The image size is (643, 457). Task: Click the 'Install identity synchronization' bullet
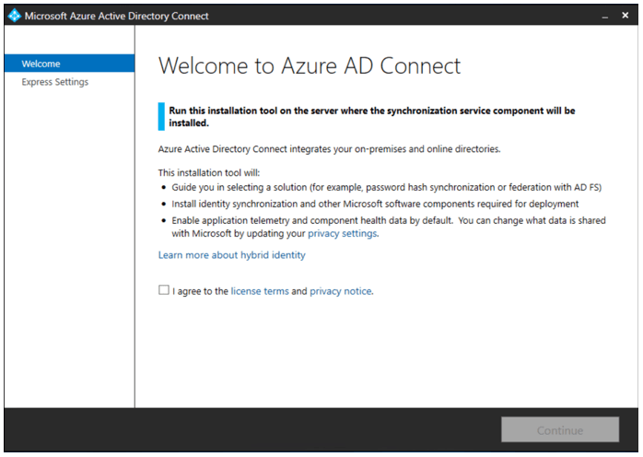[375, 204]
